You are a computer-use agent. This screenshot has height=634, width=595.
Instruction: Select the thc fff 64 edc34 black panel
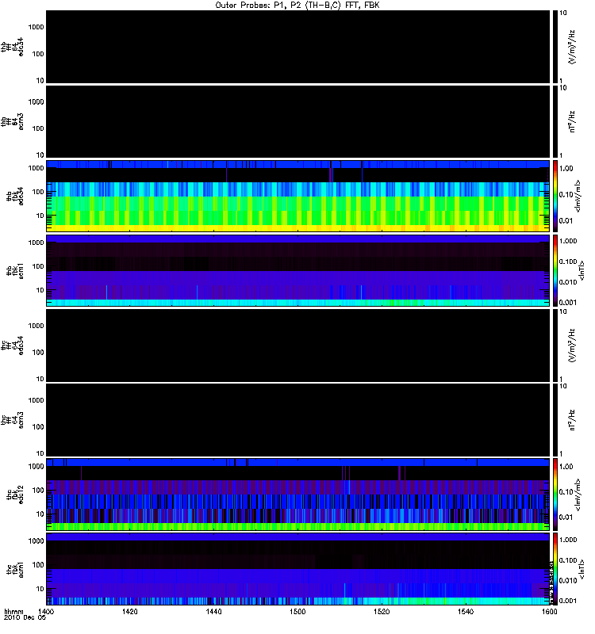[297, 346]
